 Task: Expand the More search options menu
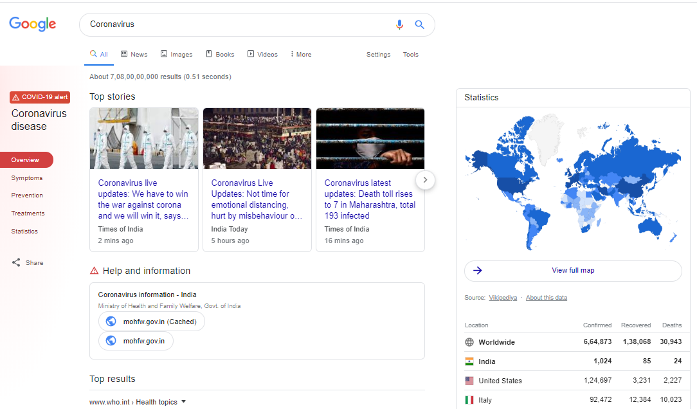(300, 55)
